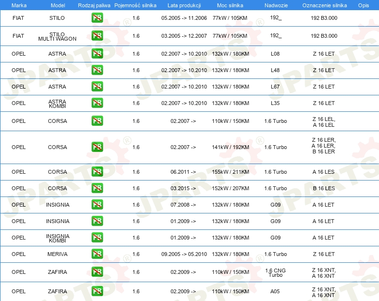
Task: Click the 07.2008 -> production date
Action: point(183,205)
